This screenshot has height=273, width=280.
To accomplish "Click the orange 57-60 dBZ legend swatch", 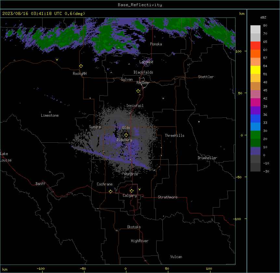I will click(255, 53).
